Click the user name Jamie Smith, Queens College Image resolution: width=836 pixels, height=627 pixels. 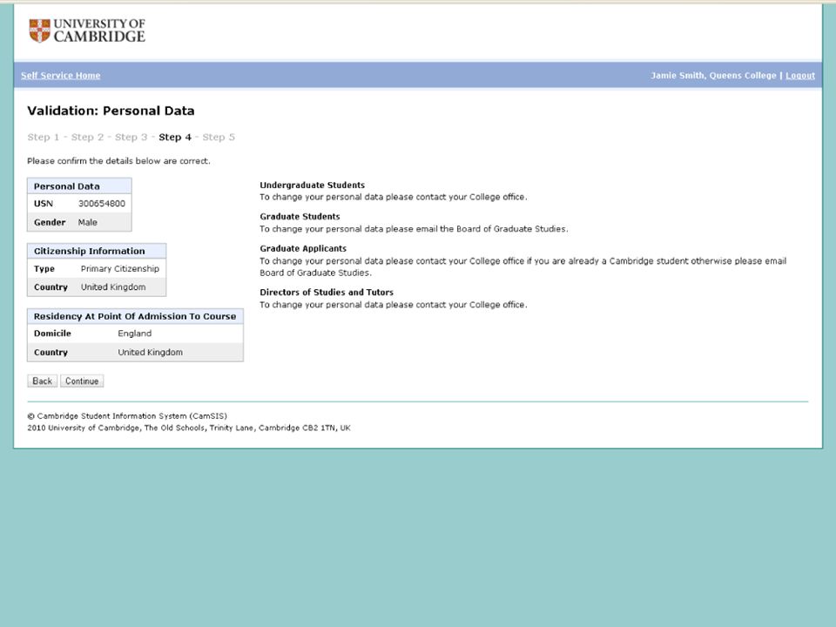point(713,76)
